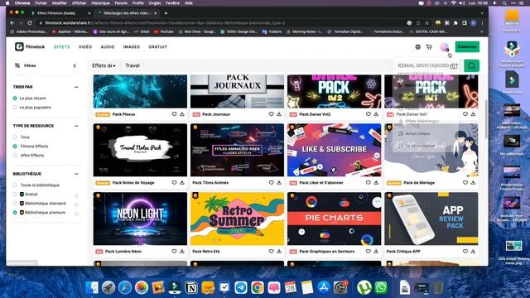Favorite Pack Critique APP

(465, 252)
